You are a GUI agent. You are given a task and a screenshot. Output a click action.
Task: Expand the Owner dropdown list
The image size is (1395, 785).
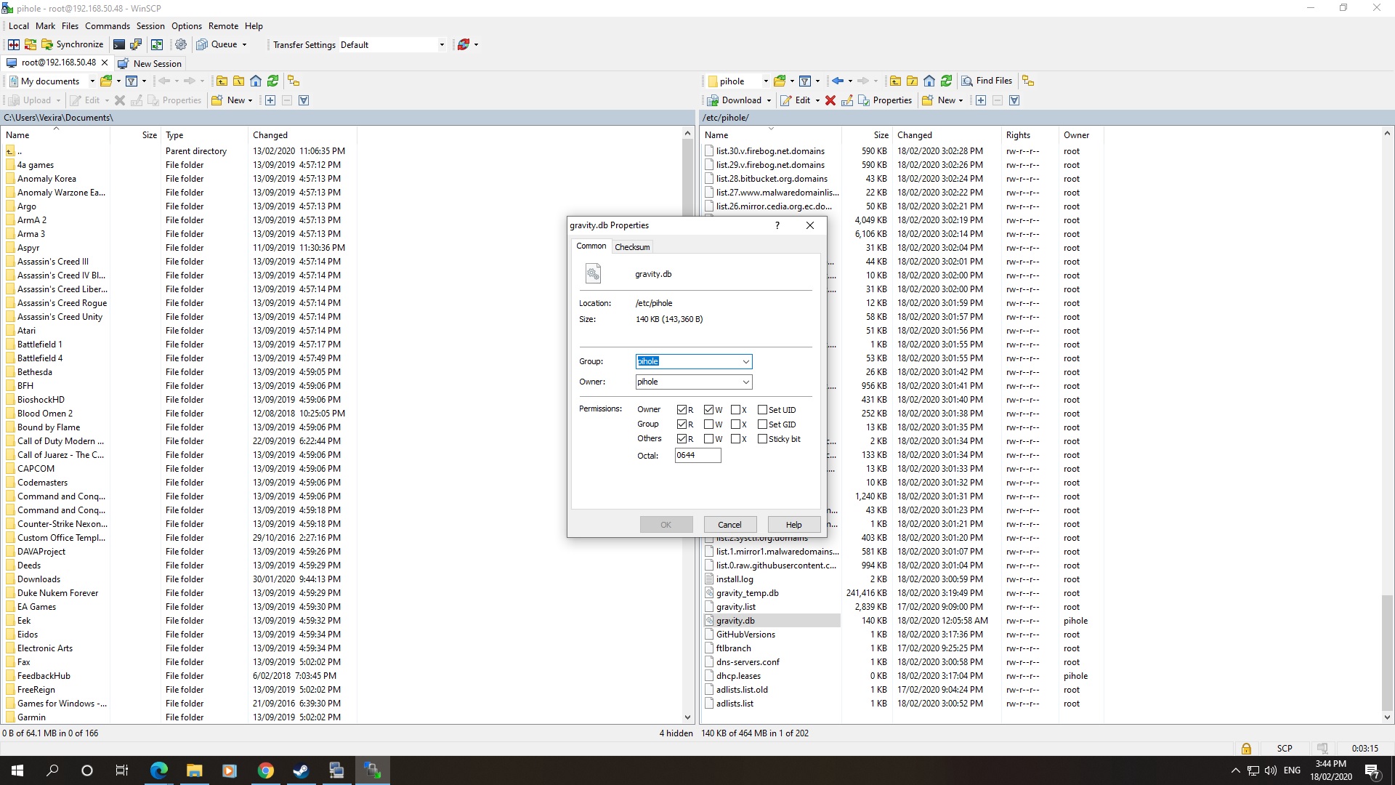point(745,382)
